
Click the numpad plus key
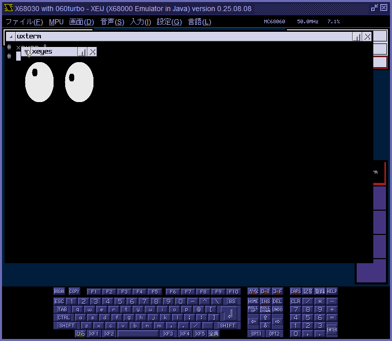332,310
